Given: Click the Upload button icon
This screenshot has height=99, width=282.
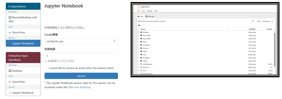Looking at the screenshot, I should click(264, 21).
